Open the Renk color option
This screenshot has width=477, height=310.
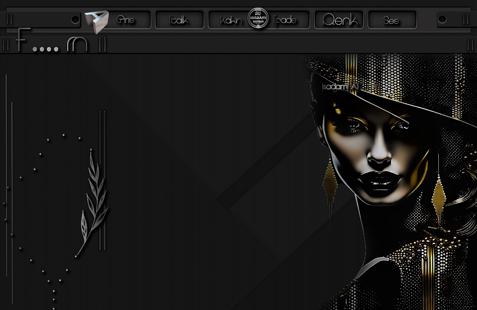[x=339, y=20]
